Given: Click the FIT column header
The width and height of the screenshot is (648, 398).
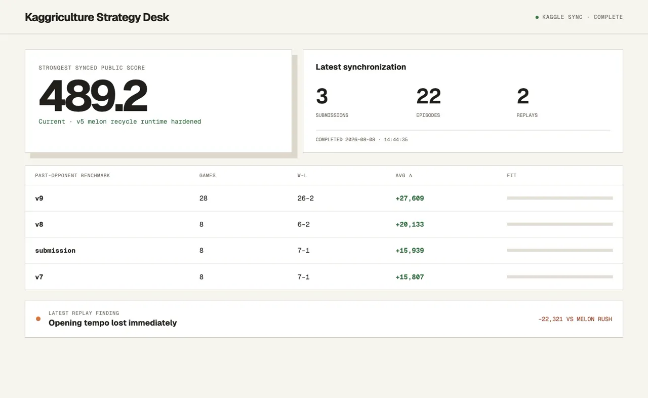Looking at the screenshot, I should click(x=512, y=176).
